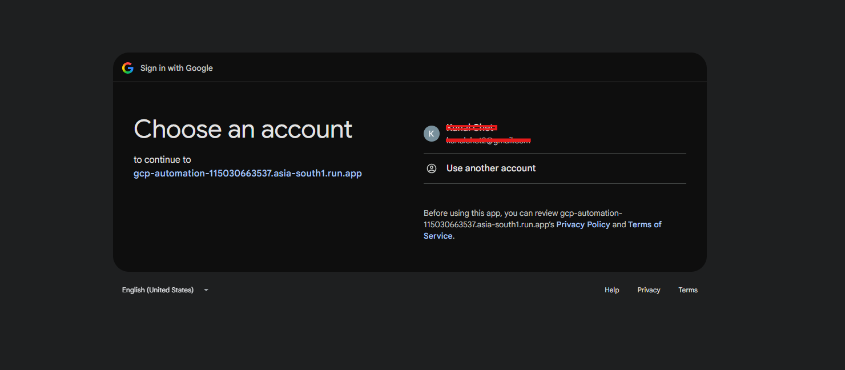Open the English (United States) language dropdown
The width and height of the screenshot is (845, 370).
pos(166,290)
